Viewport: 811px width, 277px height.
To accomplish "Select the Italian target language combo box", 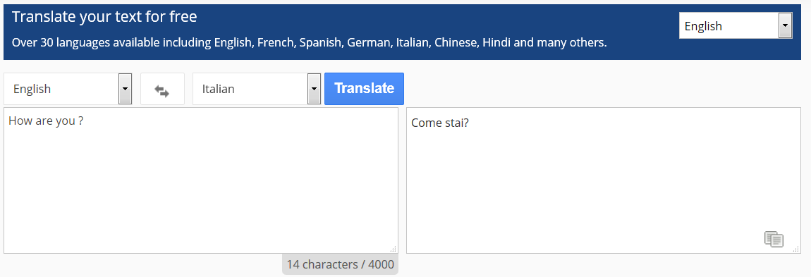I will point(257,89).
